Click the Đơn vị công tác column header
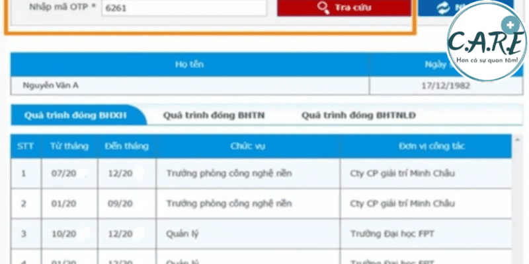The image size is (529, 264). point(426,146)
